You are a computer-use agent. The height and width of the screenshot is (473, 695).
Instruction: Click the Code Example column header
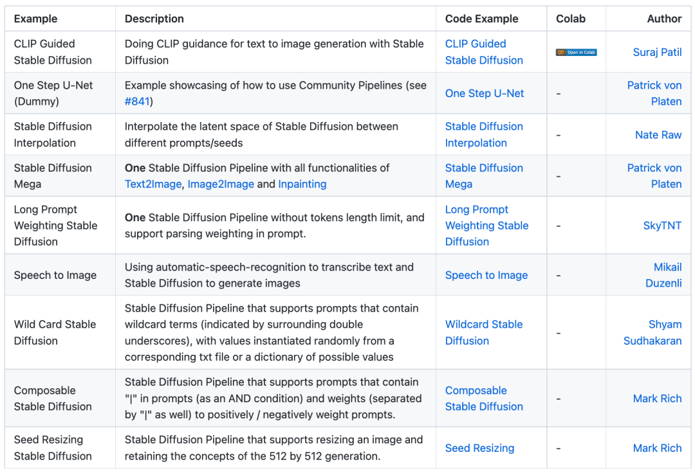pos(481,19)
